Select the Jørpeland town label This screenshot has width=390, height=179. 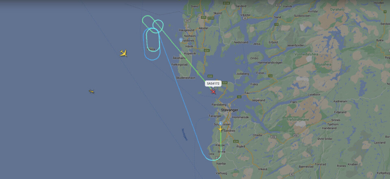(258, 100)
